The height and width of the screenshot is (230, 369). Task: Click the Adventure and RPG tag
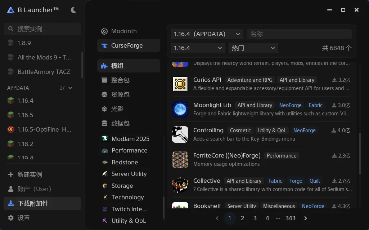pos(250,80)
